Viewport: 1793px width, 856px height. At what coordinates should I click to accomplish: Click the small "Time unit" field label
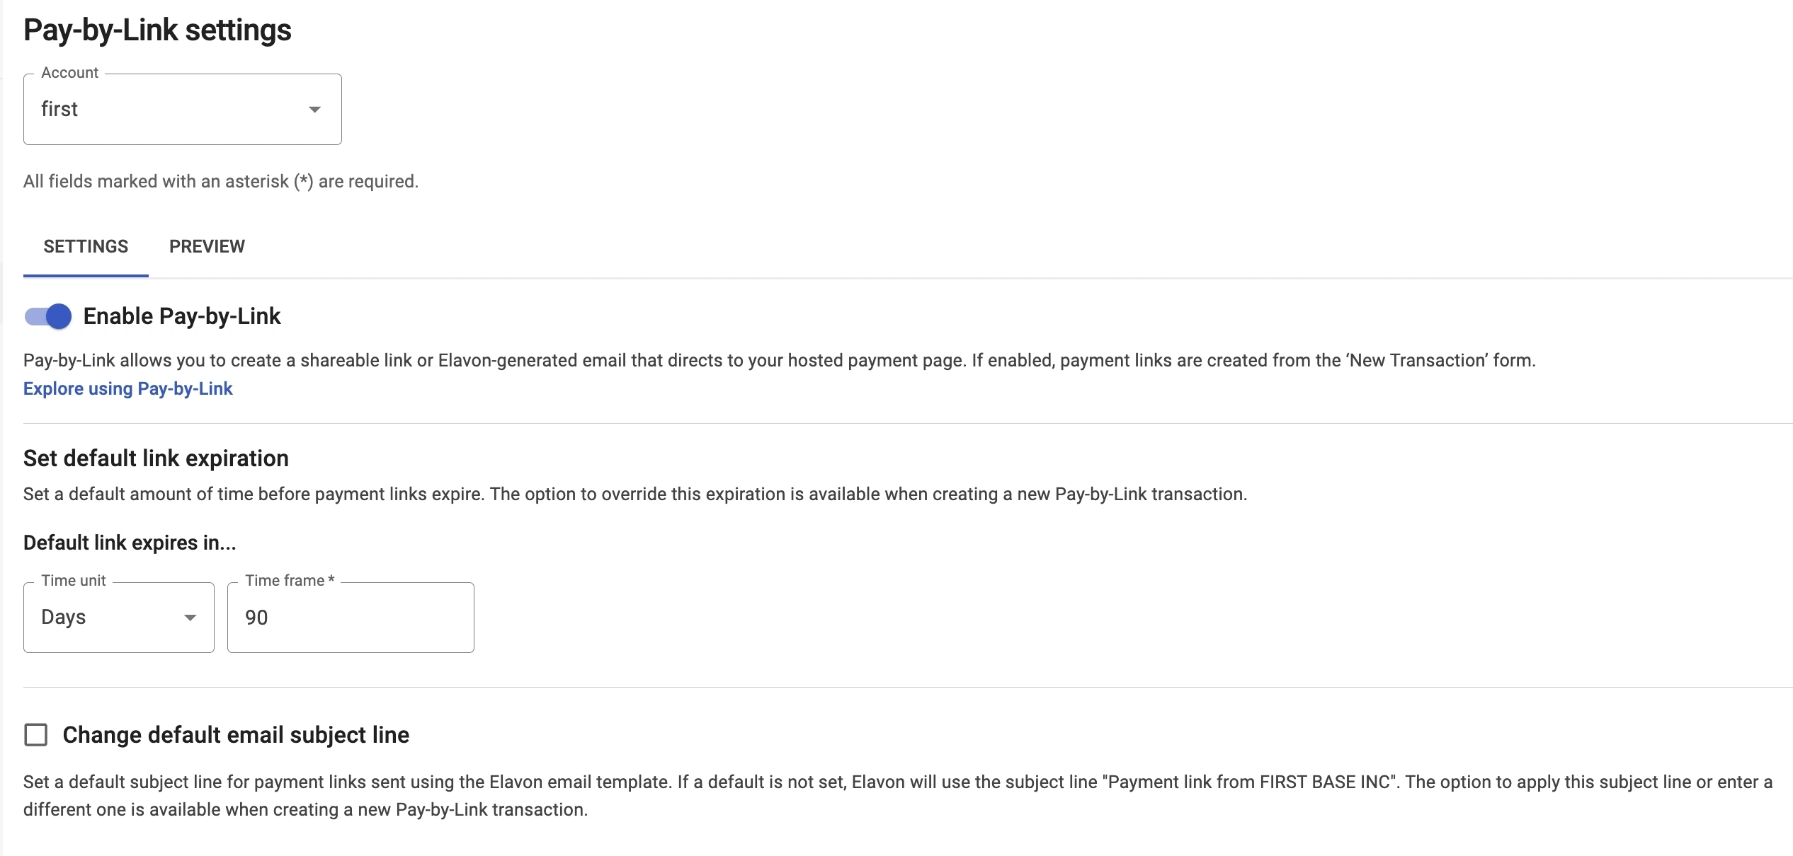(x=74, y=581)
